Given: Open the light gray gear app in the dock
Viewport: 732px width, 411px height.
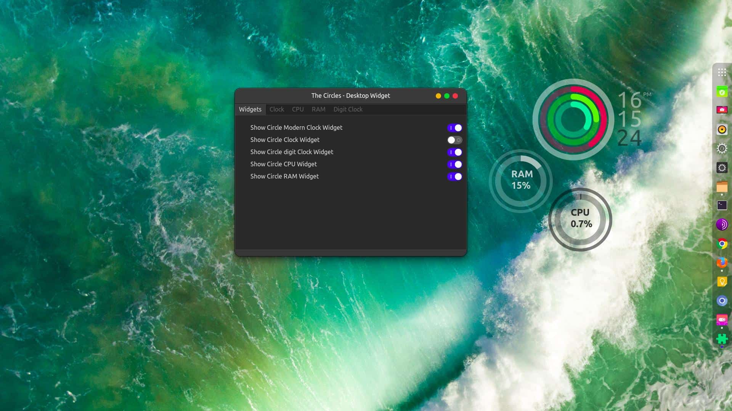Looking at the screenshot, I should click(x=722, y=148).
